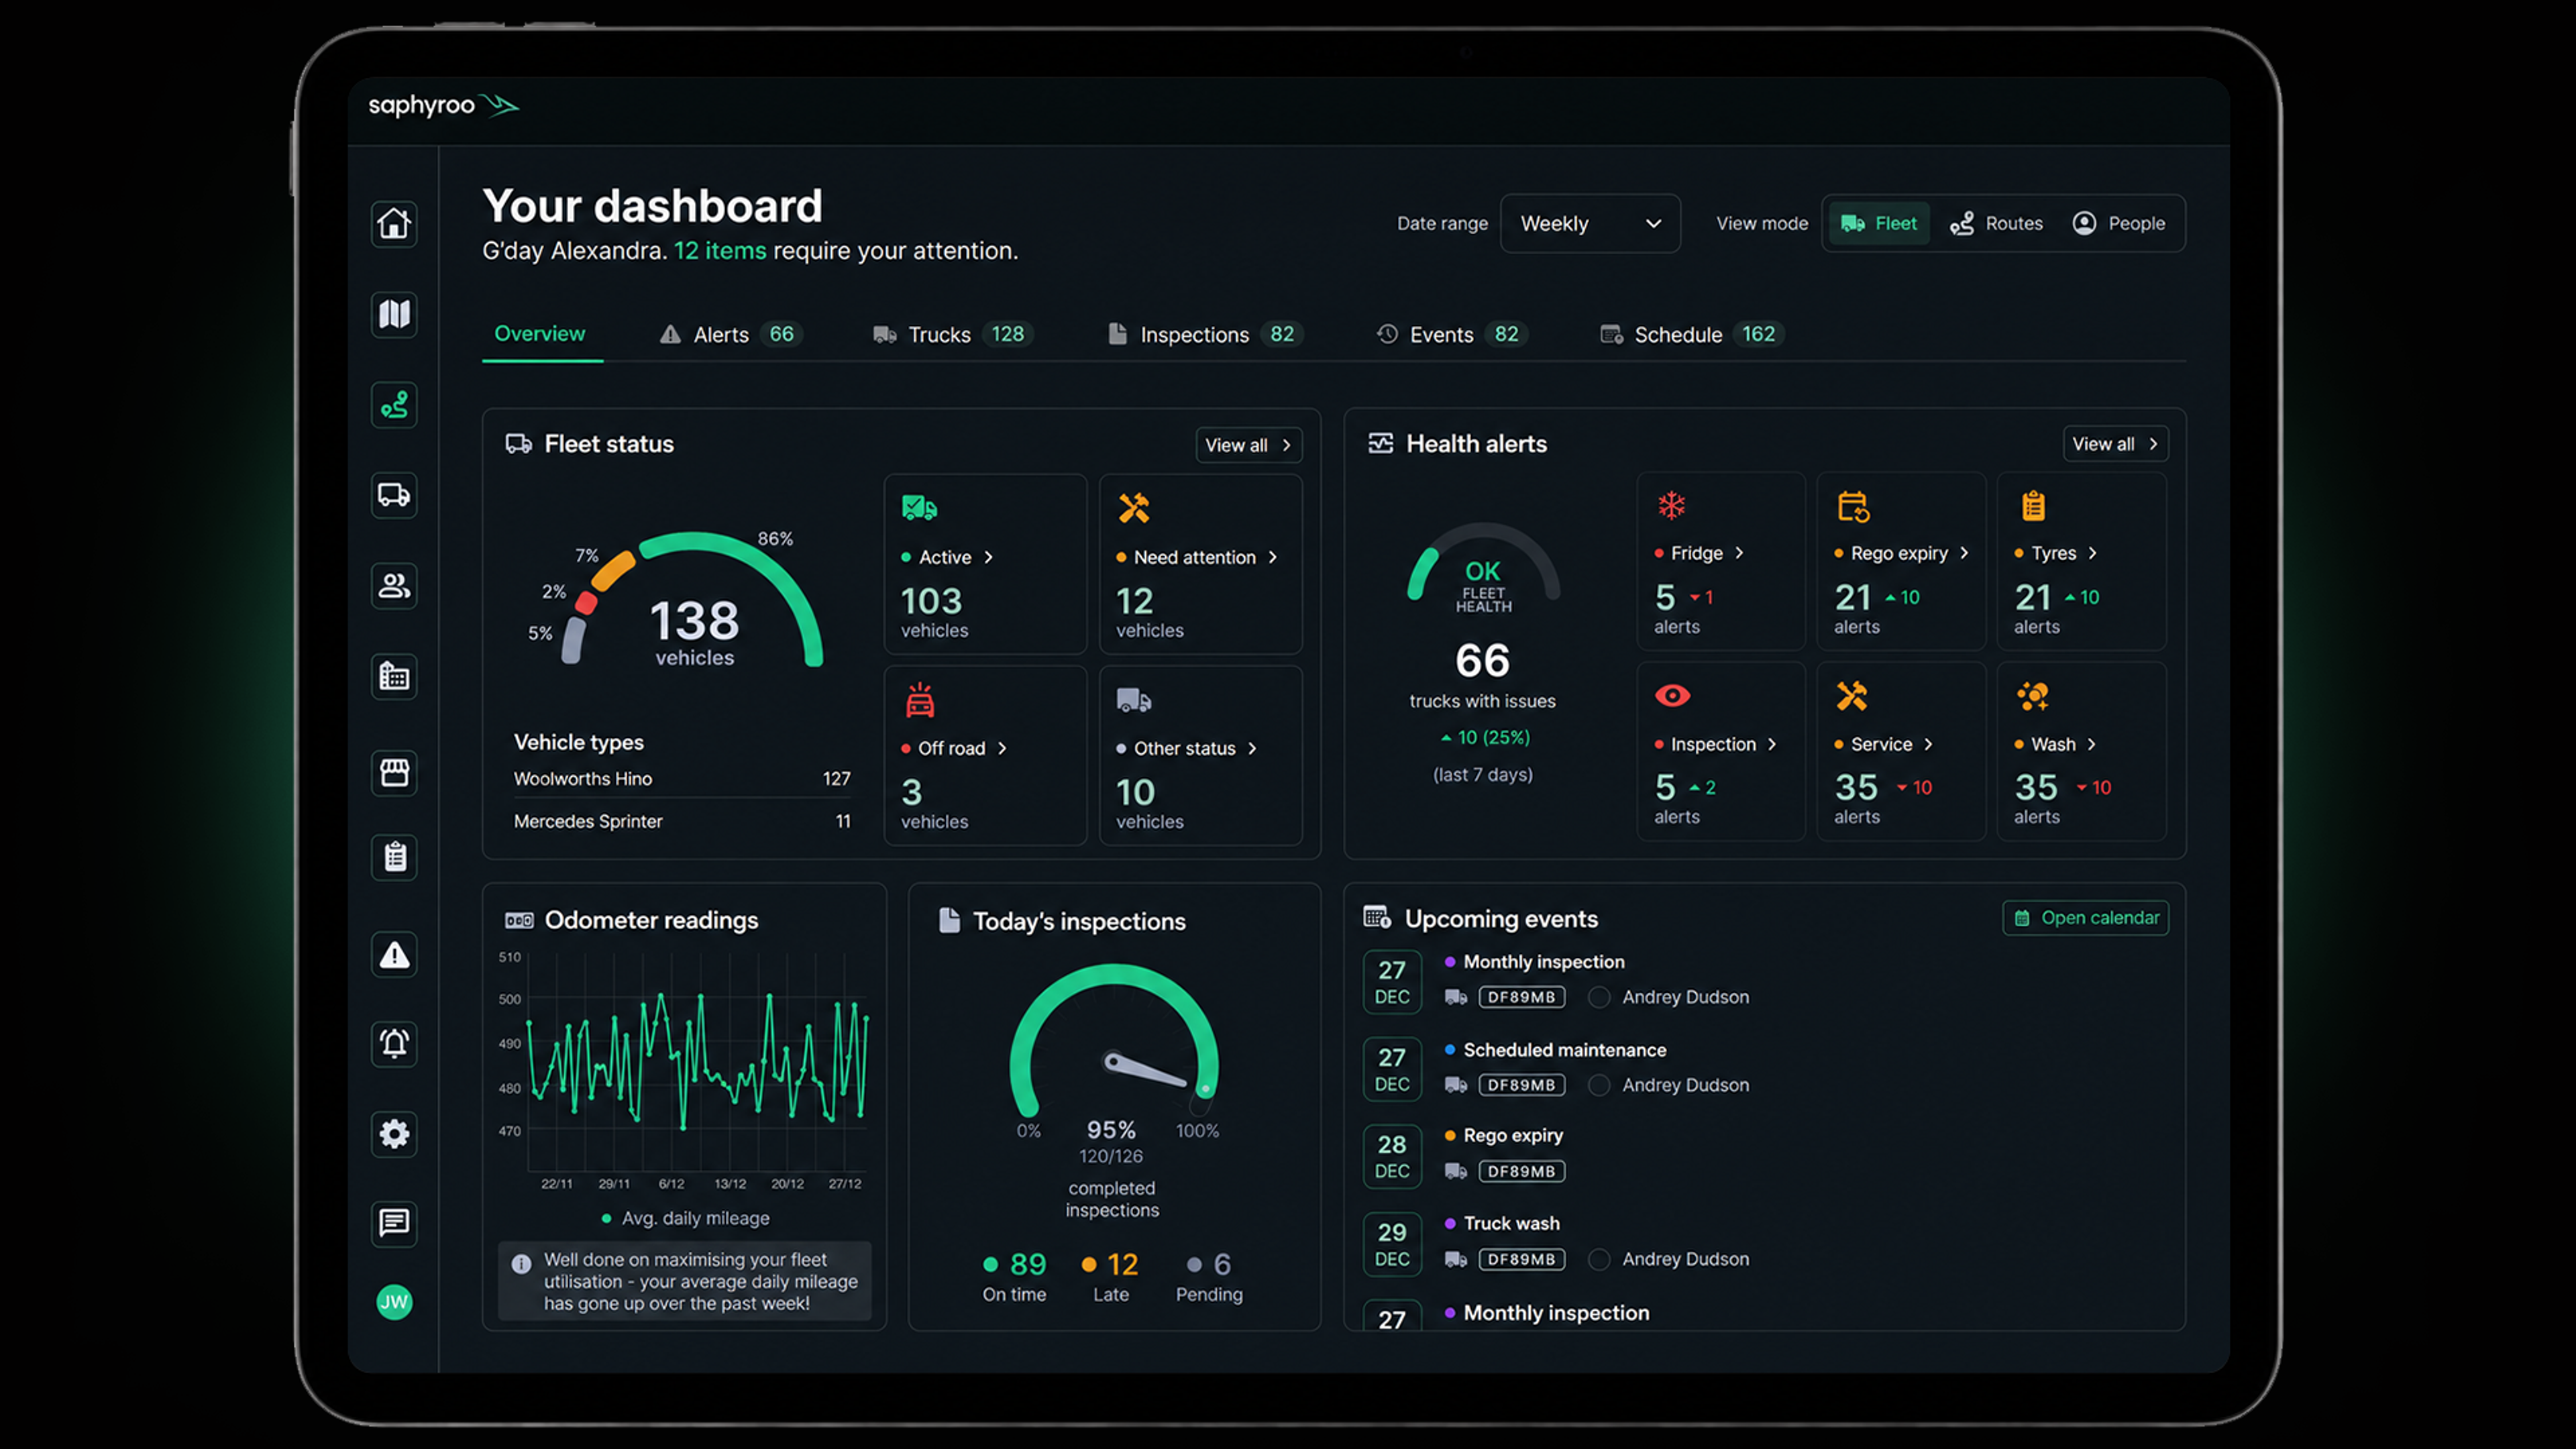
Task: Click the Wash bubbles alert icon
Action: pyautogui.click(x=2032, y=696)
